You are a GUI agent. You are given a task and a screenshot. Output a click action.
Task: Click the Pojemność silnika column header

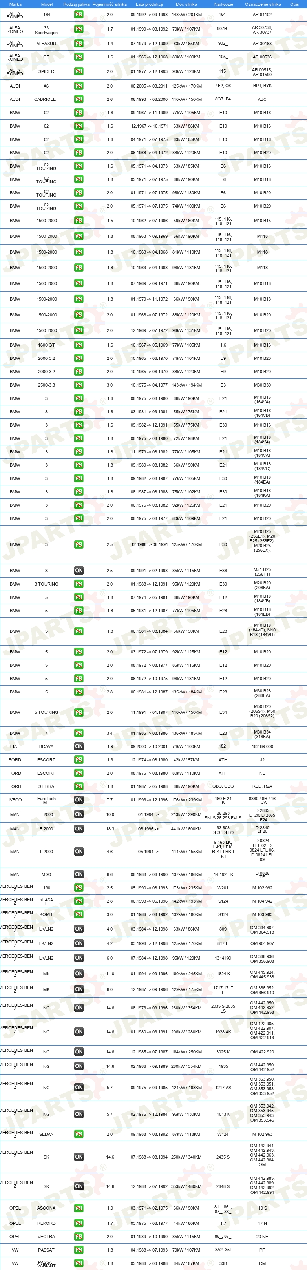coord(110,4)
